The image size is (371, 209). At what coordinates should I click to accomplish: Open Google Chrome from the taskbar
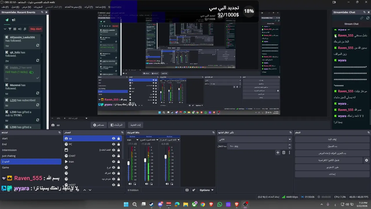point(203,204)
